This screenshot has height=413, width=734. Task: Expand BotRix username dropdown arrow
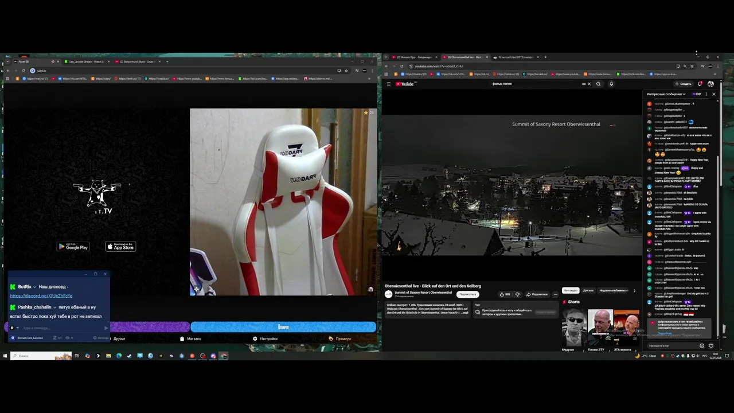pyautogui.click(x=34, y=287)
